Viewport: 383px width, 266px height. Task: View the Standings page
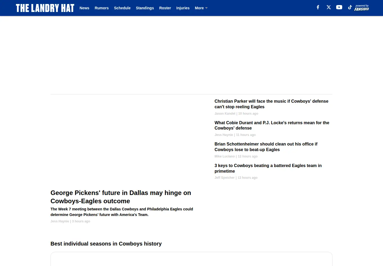tap(145, 8)
